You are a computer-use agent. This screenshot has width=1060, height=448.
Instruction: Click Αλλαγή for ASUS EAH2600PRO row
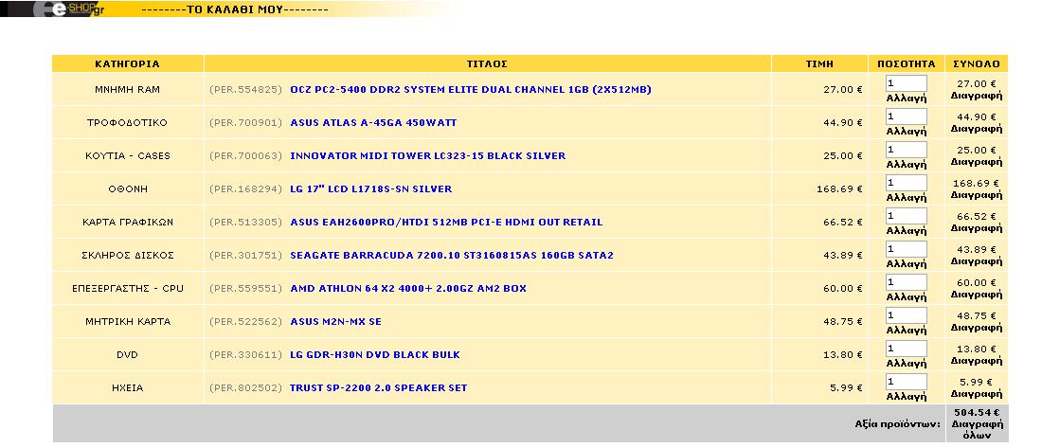(906, 230)
